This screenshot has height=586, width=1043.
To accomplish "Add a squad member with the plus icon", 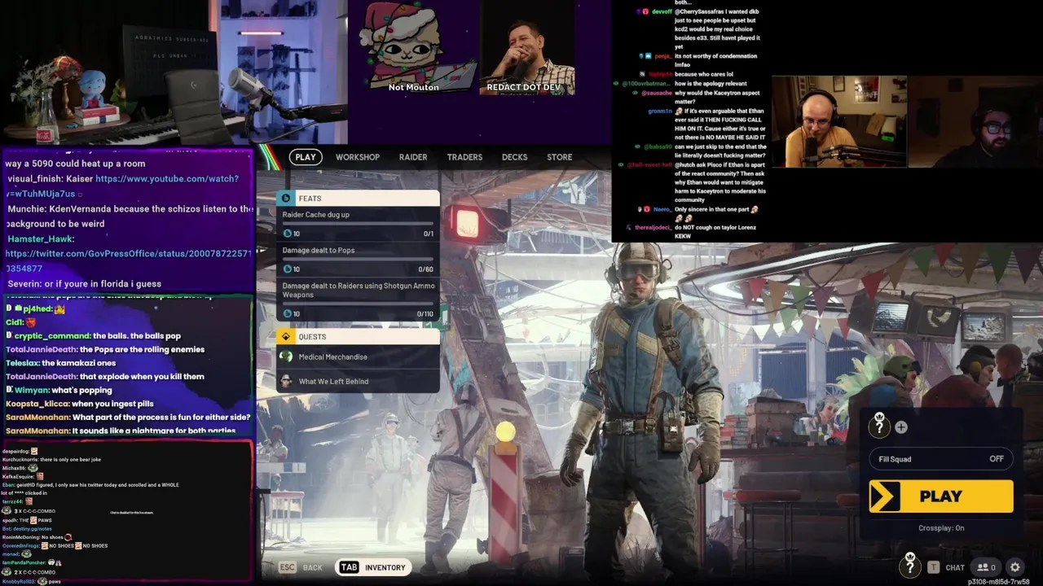I will point(901,427).
